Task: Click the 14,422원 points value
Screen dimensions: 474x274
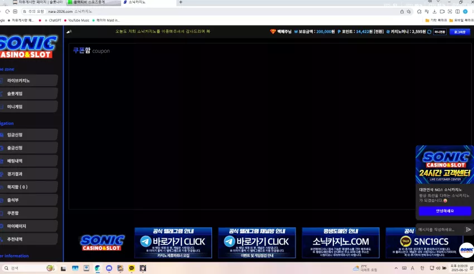Action: [364, 31]
